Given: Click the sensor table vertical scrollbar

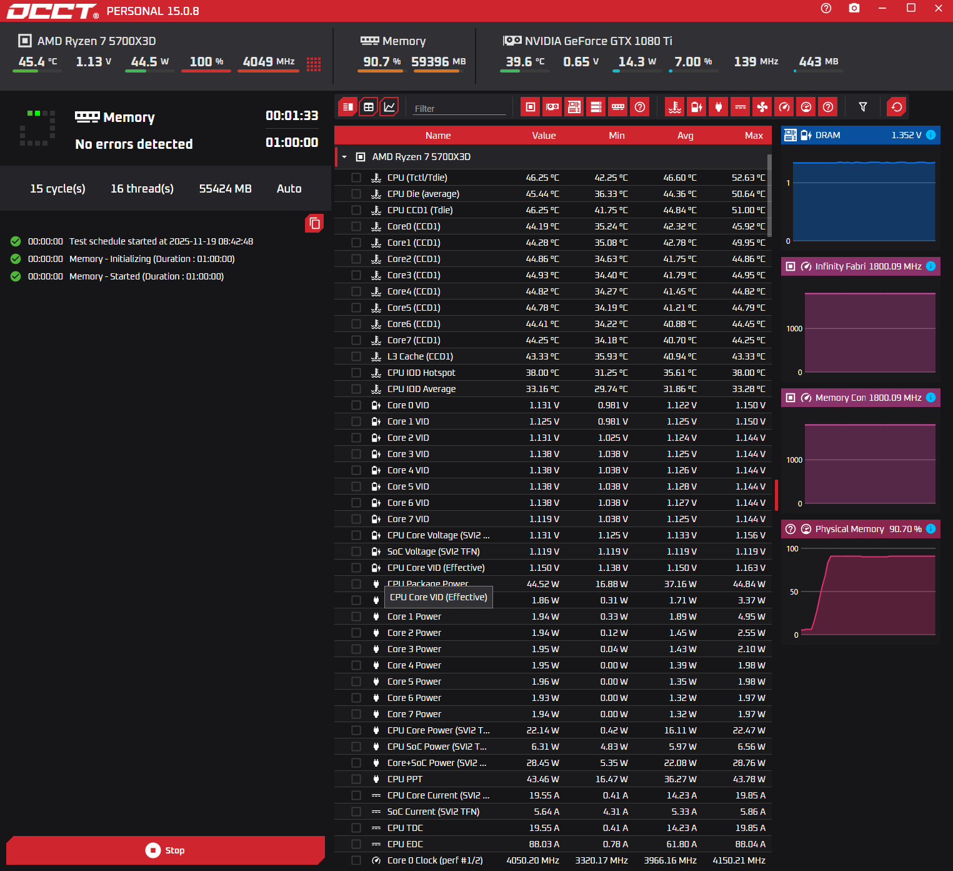Looking at the screenshot, I should click(769, 196).
